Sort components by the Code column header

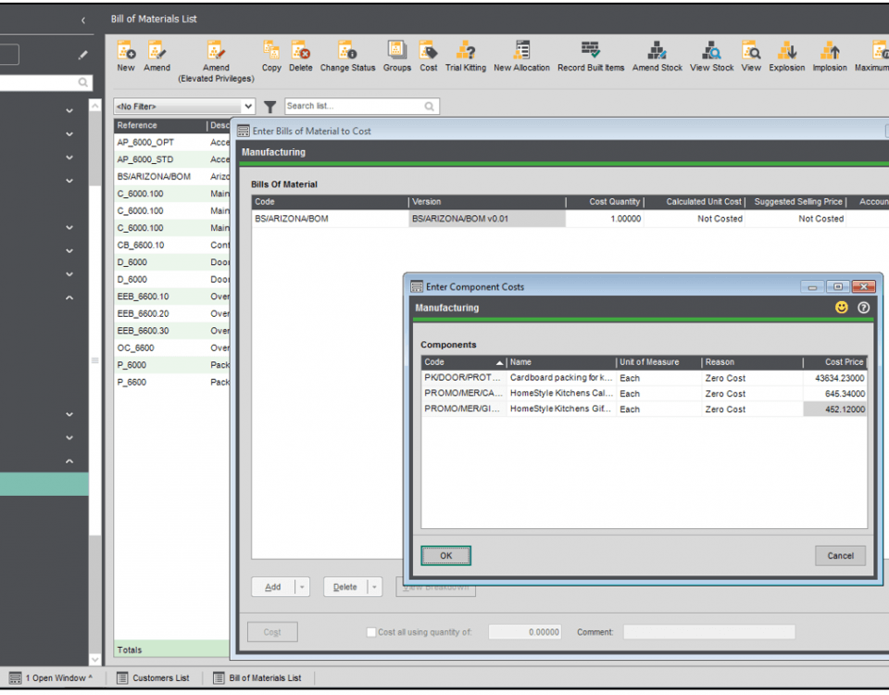click(x=463, y=362)
